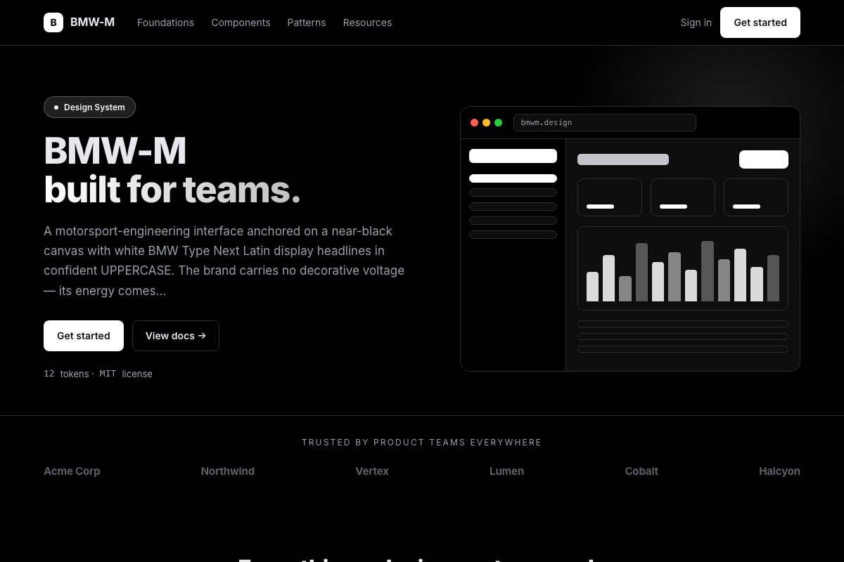844x562 pixels.
Task: Click the Lumen logo text
Action: coord(506,471)
